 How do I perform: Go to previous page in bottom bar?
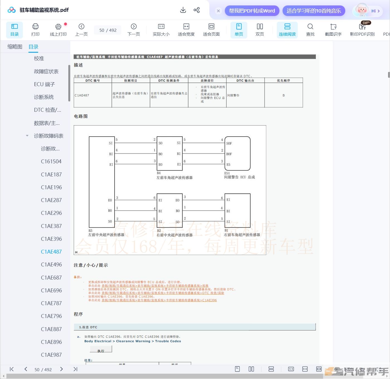[26, 369]
